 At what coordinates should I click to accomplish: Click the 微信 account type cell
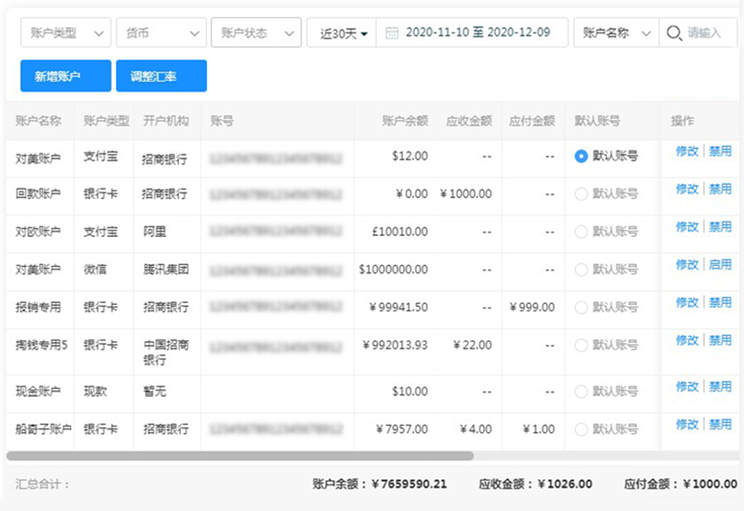coord(95,270)
